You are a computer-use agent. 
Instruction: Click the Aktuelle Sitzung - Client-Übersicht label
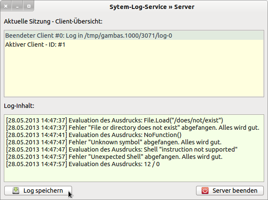[x=54, y=21]
